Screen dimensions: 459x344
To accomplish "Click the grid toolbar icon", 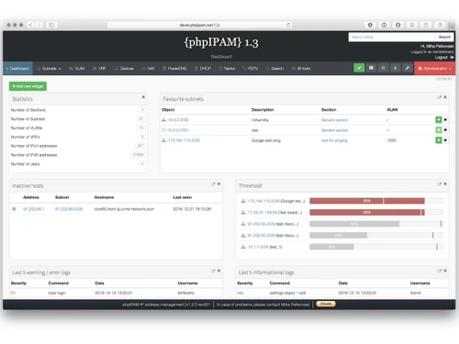I will click(x=371, y=68).
